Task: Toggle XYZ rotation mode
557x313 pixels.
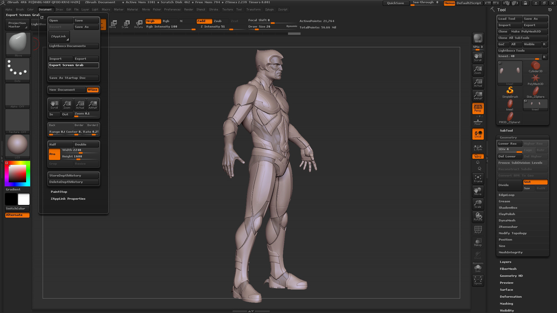Action: 478,156
